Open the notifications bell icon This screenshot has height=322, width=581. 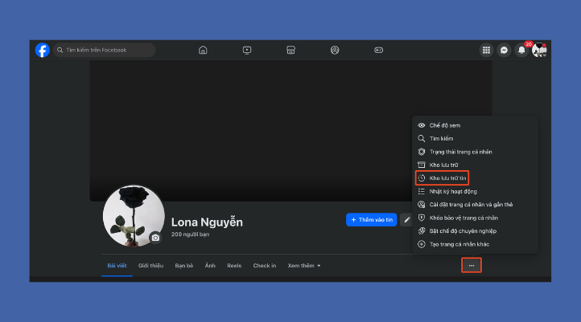pyautogui.click(x=521, y=50)
